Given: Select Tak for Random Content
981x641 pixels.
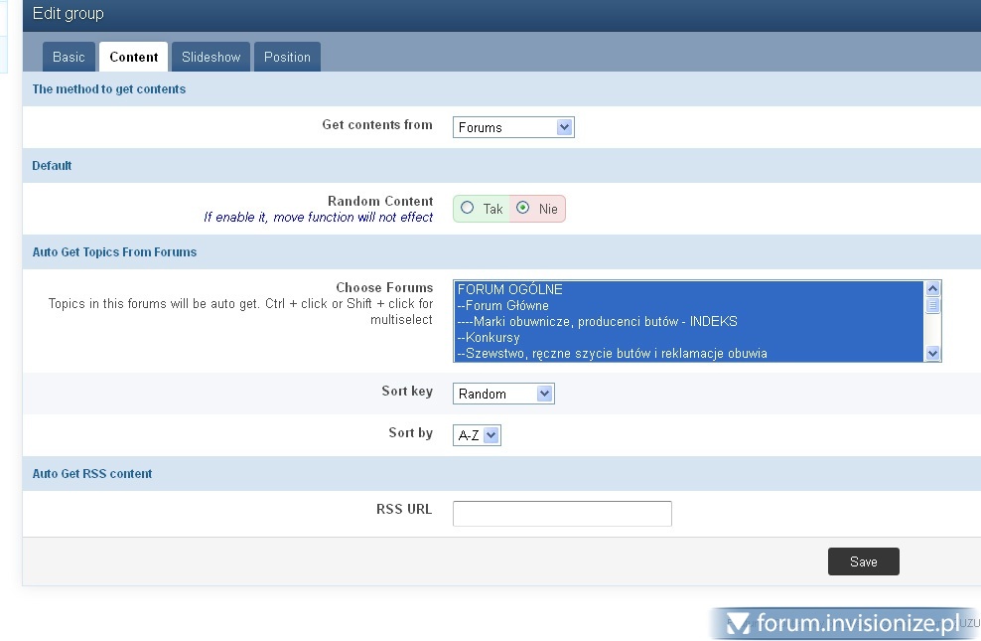Looking at the screenshot, I should click(468, 209).
